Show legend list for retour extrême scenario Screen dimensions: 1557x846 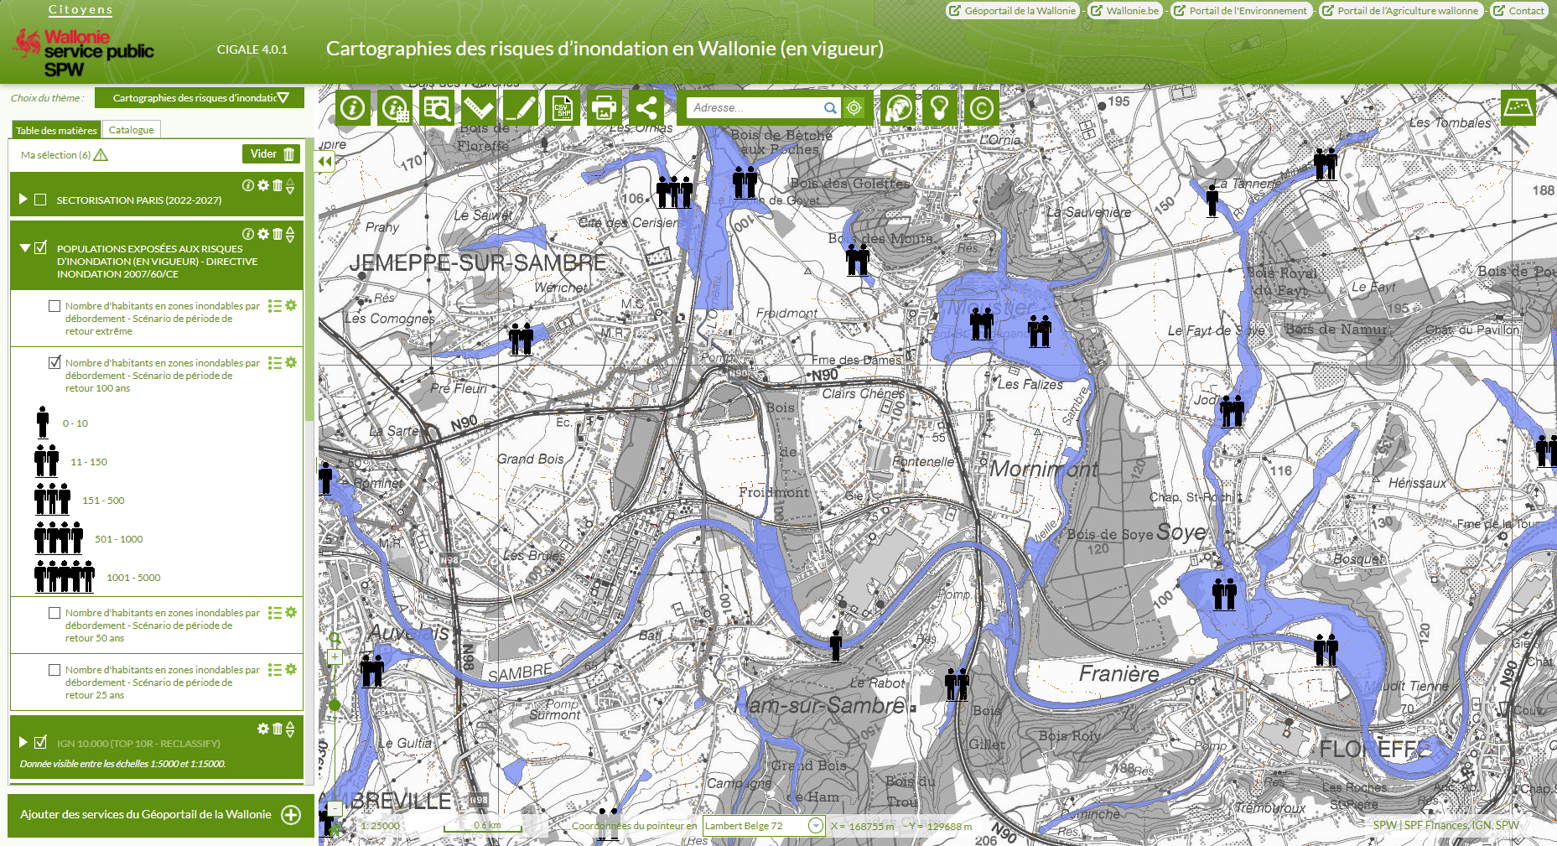(x=274, y=306)
